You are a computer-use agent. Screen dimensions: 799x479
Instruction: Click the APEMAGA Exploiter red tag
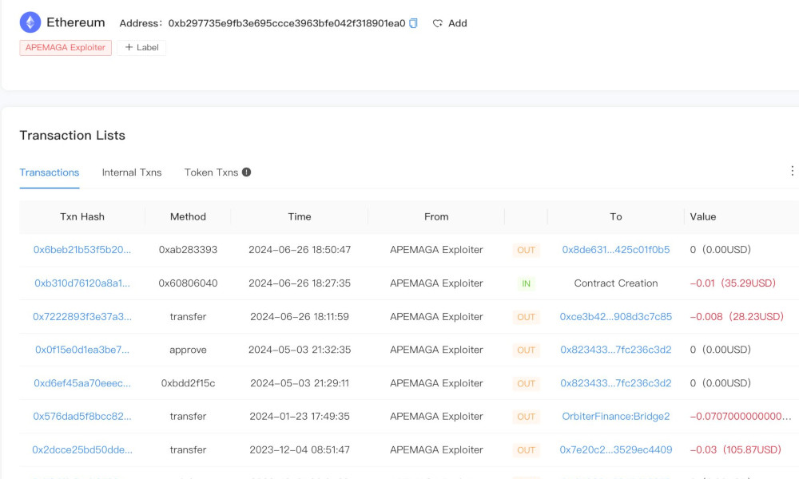(66, 48)
